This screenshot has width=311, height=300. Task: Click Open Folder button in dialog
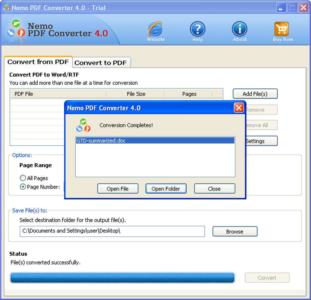click(x=166, y=189)
